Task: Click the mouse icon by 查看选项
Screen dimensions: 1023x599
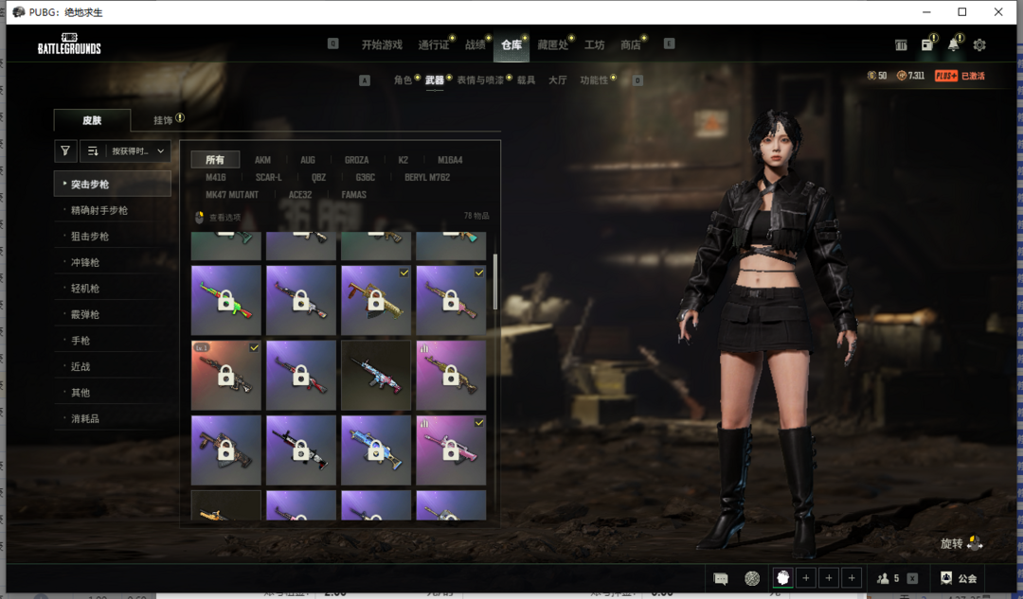Action: 200,217
